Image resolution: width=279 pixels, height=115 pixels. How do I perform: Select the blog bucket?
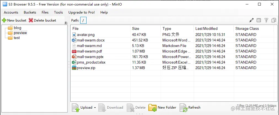[x=17, y=28]
